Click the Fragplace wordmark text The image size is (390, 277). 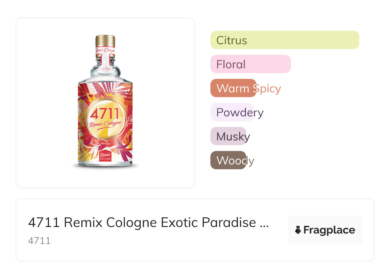(x=329, y=230)
